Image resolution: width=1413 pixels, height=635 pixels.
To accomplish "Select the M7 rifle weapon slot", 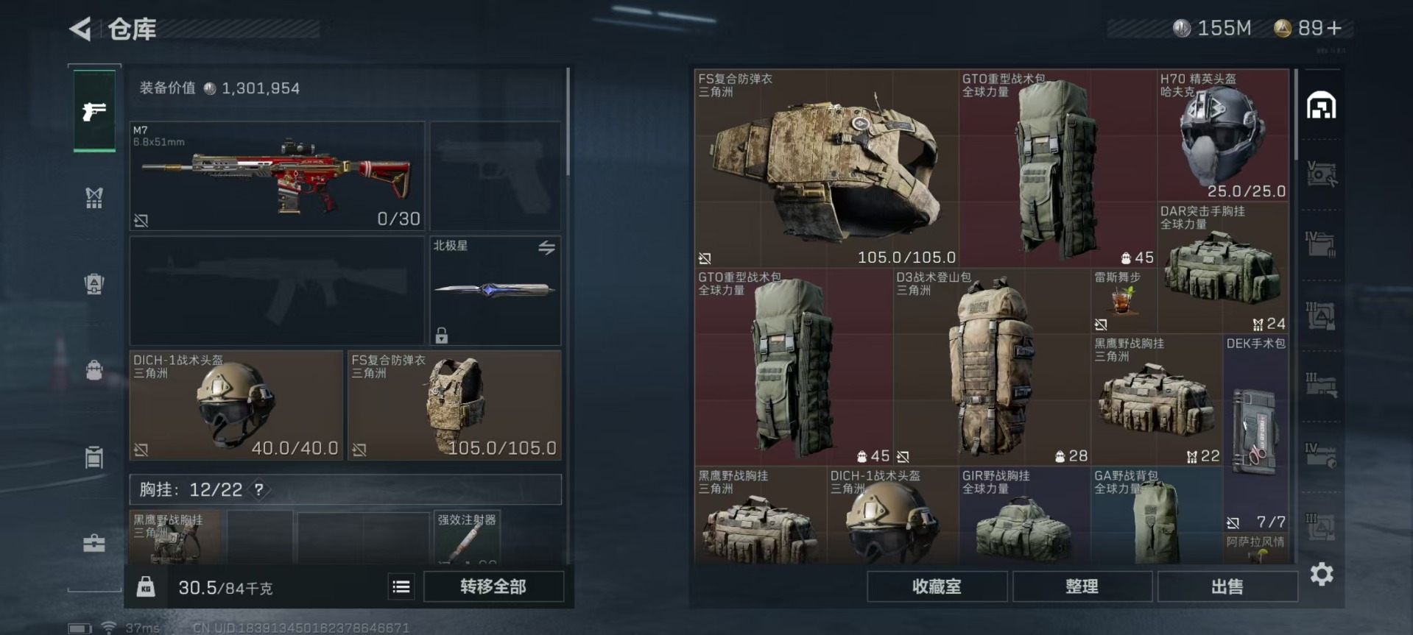I will click(278, 176).
